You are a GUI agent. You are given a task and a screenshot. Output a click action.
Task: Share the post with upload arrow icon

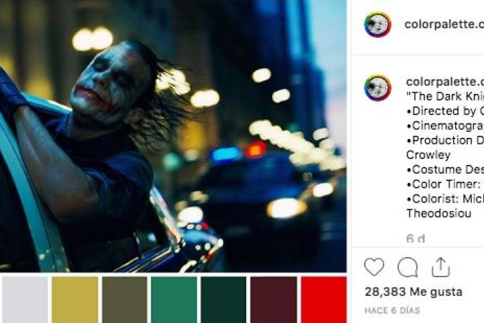pos(440,266)
